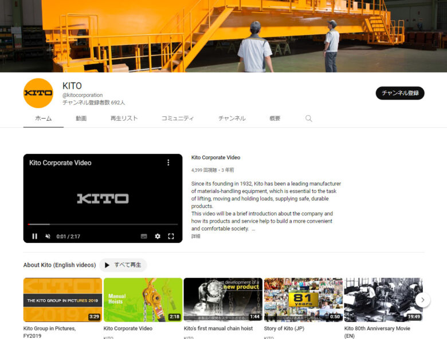
Task: Click the search icon in channel tabs
Action: [x=308, y=119]
